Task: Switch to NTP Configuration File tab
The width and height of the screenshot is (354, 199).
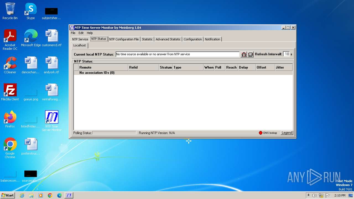Action: click(x=124, y=39)
